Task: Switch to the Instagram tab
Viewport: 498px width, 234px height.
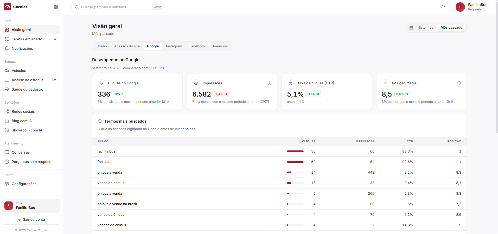Action: pos(174,46)
